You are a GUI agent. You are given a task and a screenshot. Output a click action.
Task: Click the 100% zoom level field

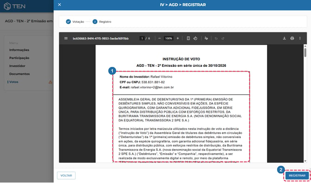pyautogui.click(x=168, y=38)
